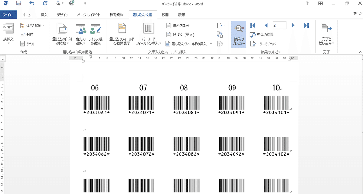Click the barcode text *2034082*
The height and width of the screenshot is (194, 363).
point(186,154)
